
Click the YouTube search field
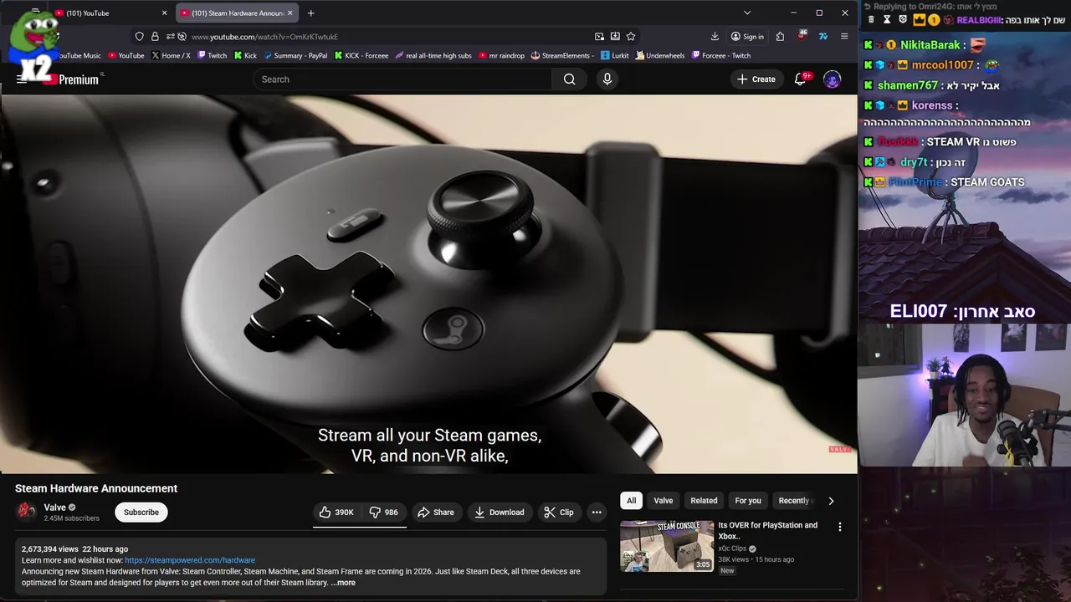tap(402, 79)
